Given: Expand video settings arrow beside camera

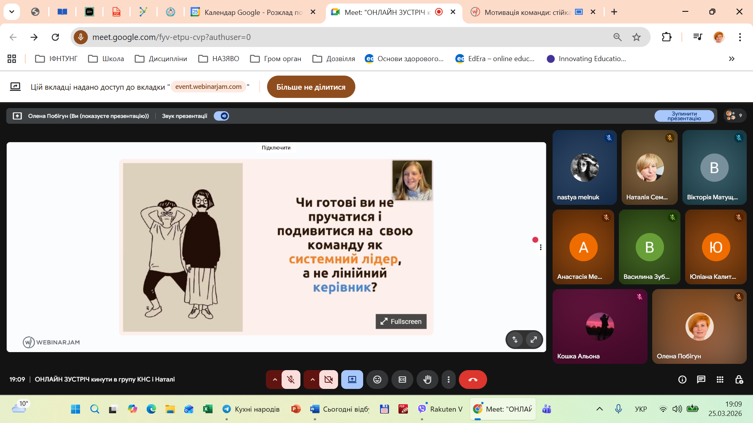Looking at the screenshot, I should pos(312,380).
